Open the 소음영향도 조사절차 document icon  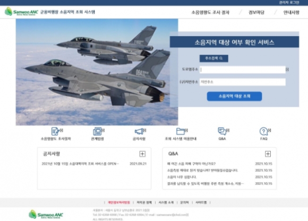[56, 131]
